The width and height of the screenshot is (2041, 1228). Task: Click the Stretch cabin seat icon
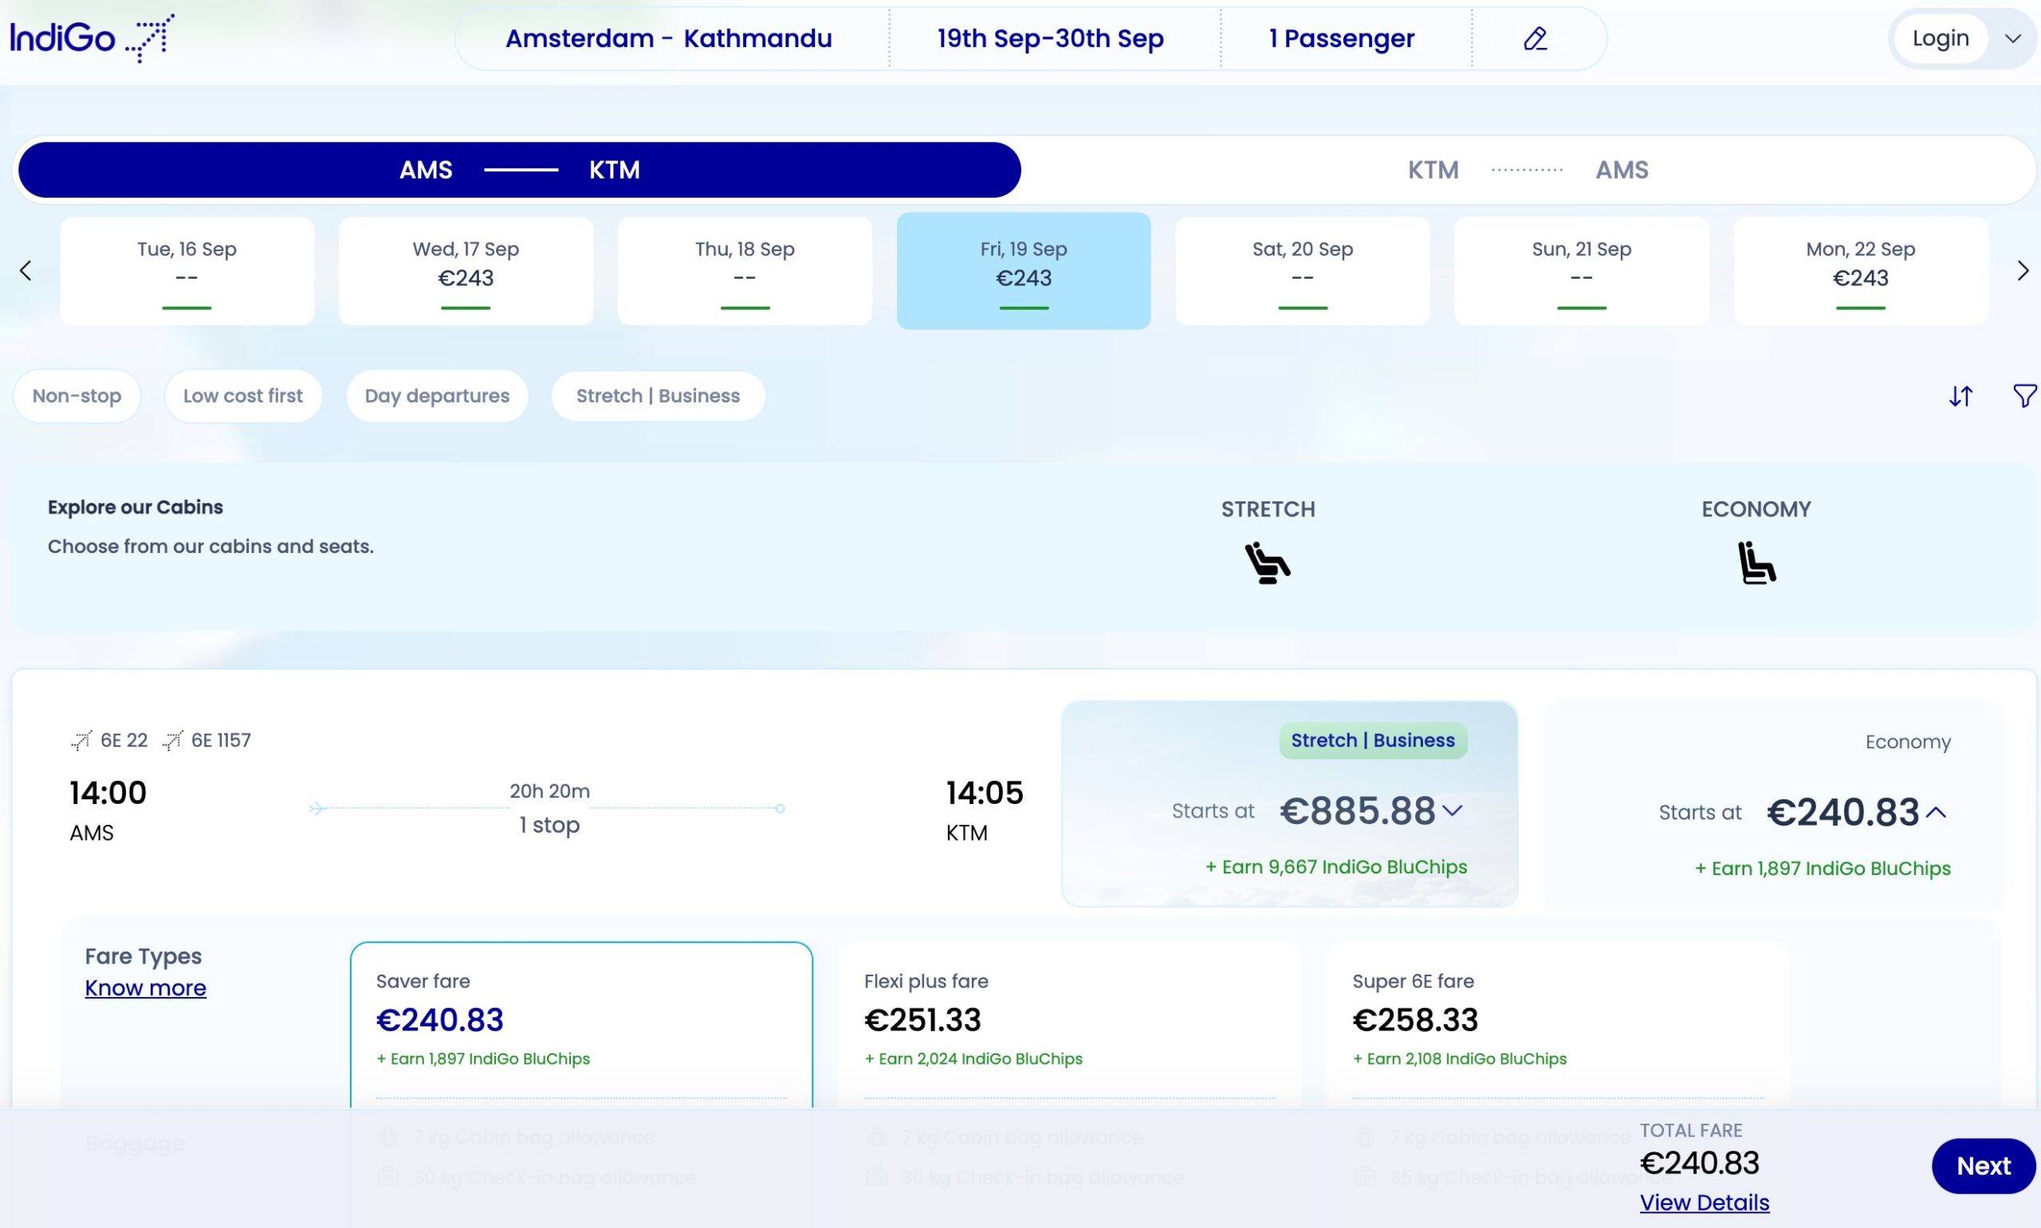[1267, 563]
